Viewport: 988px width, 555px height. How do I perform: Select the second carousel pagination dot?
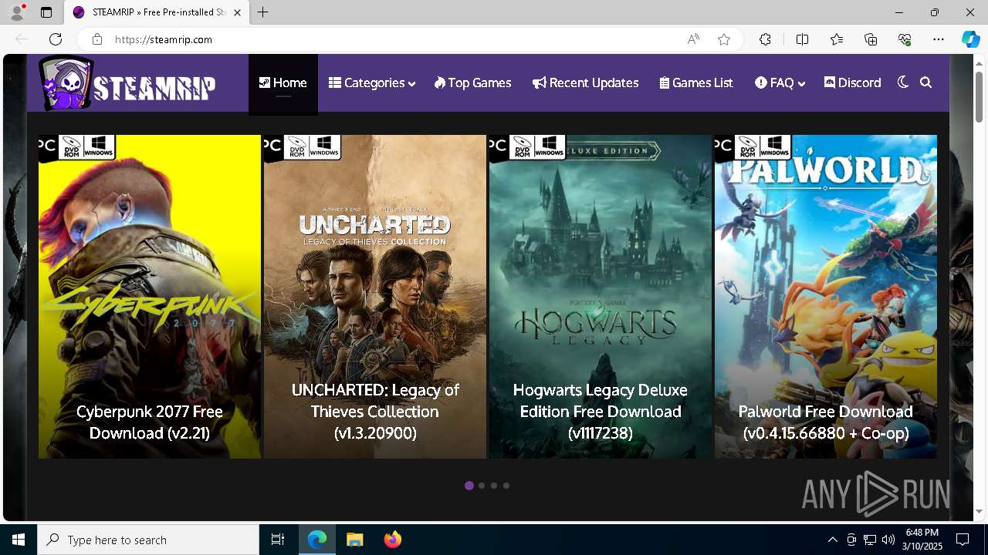482,486
